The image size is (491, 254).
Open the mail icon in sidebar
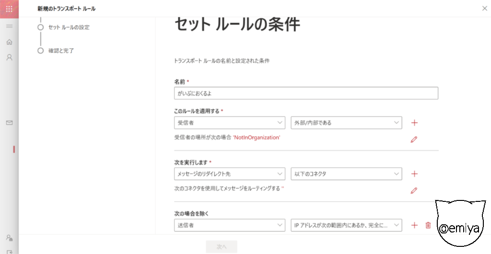[9, 123]
